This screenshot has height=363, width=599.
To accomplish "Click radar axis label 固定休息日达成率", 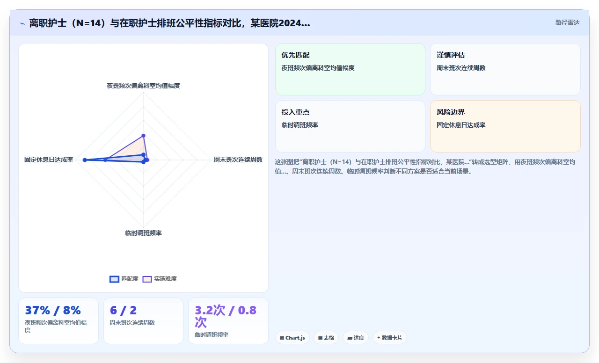I will (49, 160).
